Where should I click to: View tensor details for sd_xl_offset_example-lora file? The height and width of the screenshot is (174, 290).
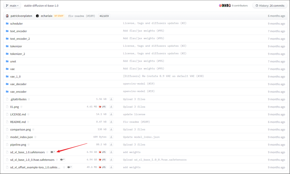click(70, 167)
